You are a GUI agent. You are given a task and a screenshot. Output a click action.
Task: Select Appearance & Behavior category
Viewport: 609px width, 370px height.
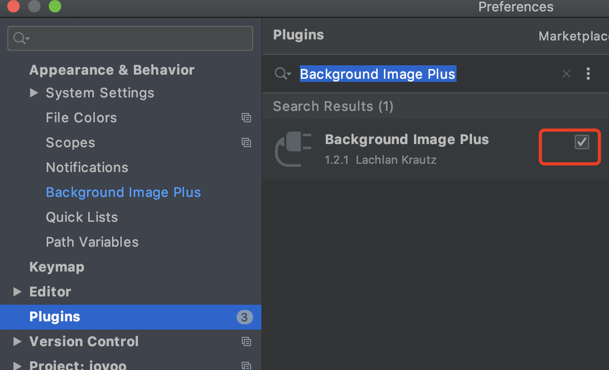click(x=112, y=70)
